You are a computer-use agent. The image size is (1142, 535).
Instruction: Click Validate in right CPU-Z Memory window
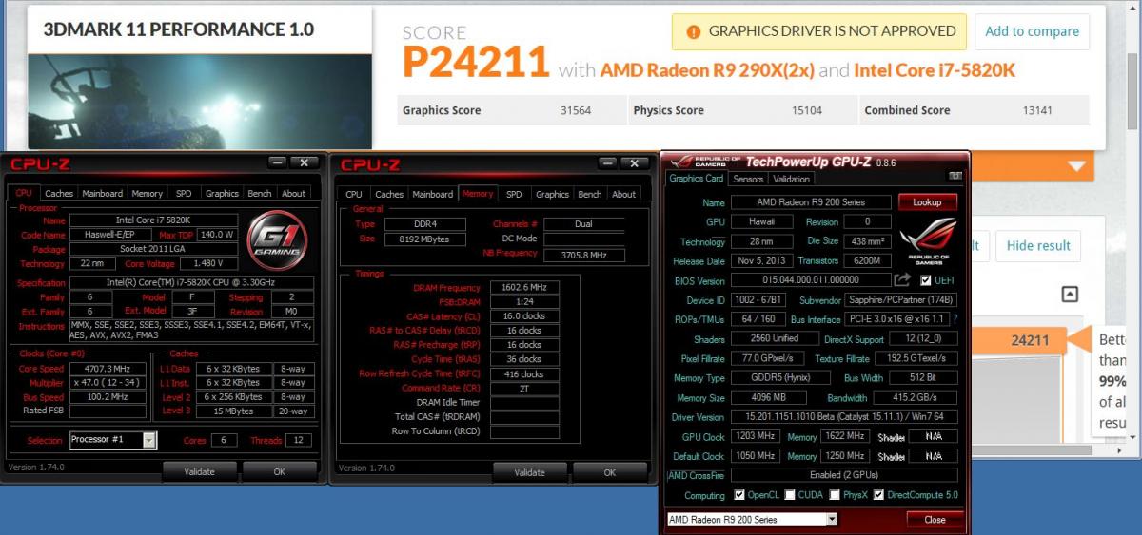click(530, 472)
